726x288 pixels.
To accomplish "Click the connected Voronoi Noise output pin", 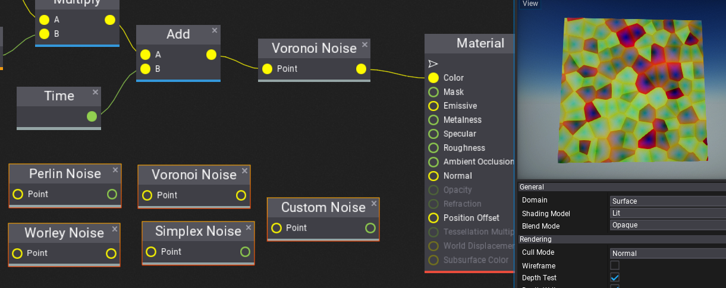I will pyautogui.click(x=361, y=69).
